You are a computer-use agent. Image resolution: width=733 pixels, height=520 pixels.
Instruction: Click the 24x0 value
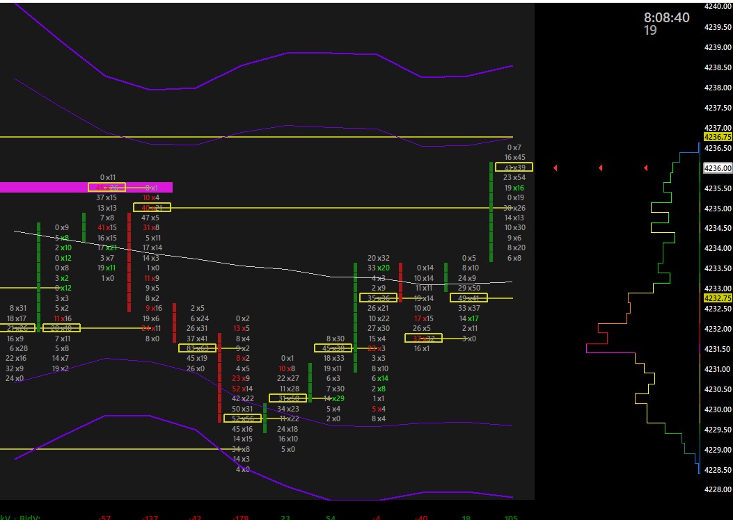[15, 378]
